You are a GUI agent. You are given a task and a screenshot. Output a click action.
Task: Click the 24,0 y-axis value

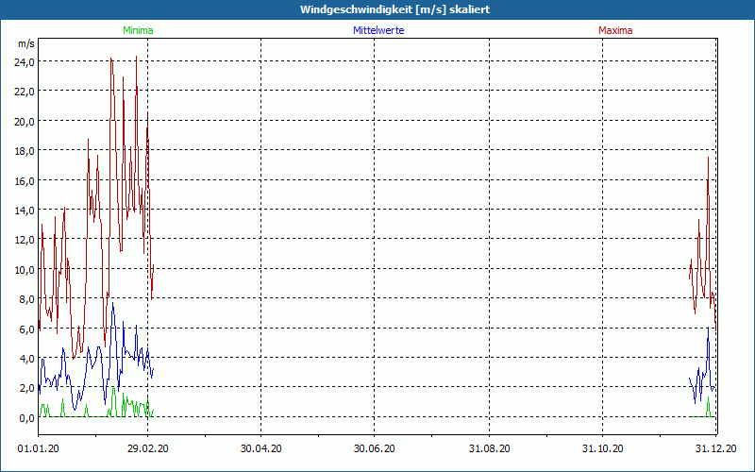pyautogui.click(x=24, y=61)
